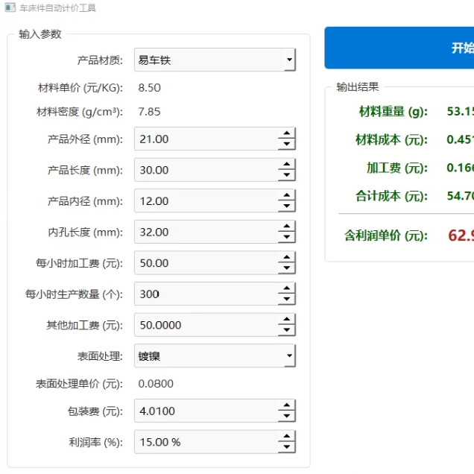Decrease 产品外径 with down arrow

pos(287,145)
